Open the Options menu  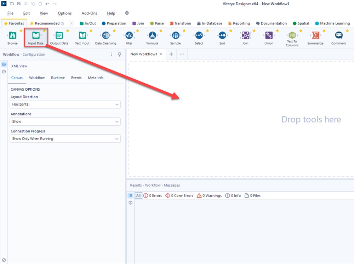(64, 13)
